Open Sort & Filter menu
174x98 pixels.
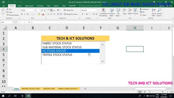click(x=154, y=13)
